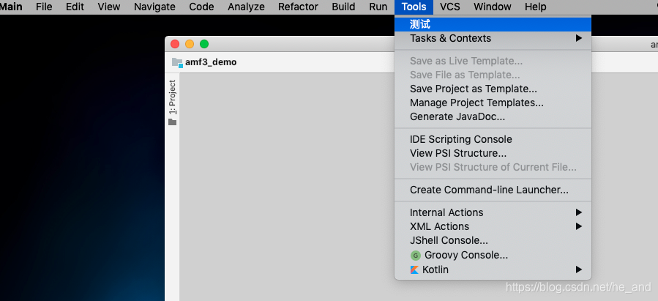Viewport: 658px width, 301px height.
Task: Open the Run menu
Action: pos(378,7)
